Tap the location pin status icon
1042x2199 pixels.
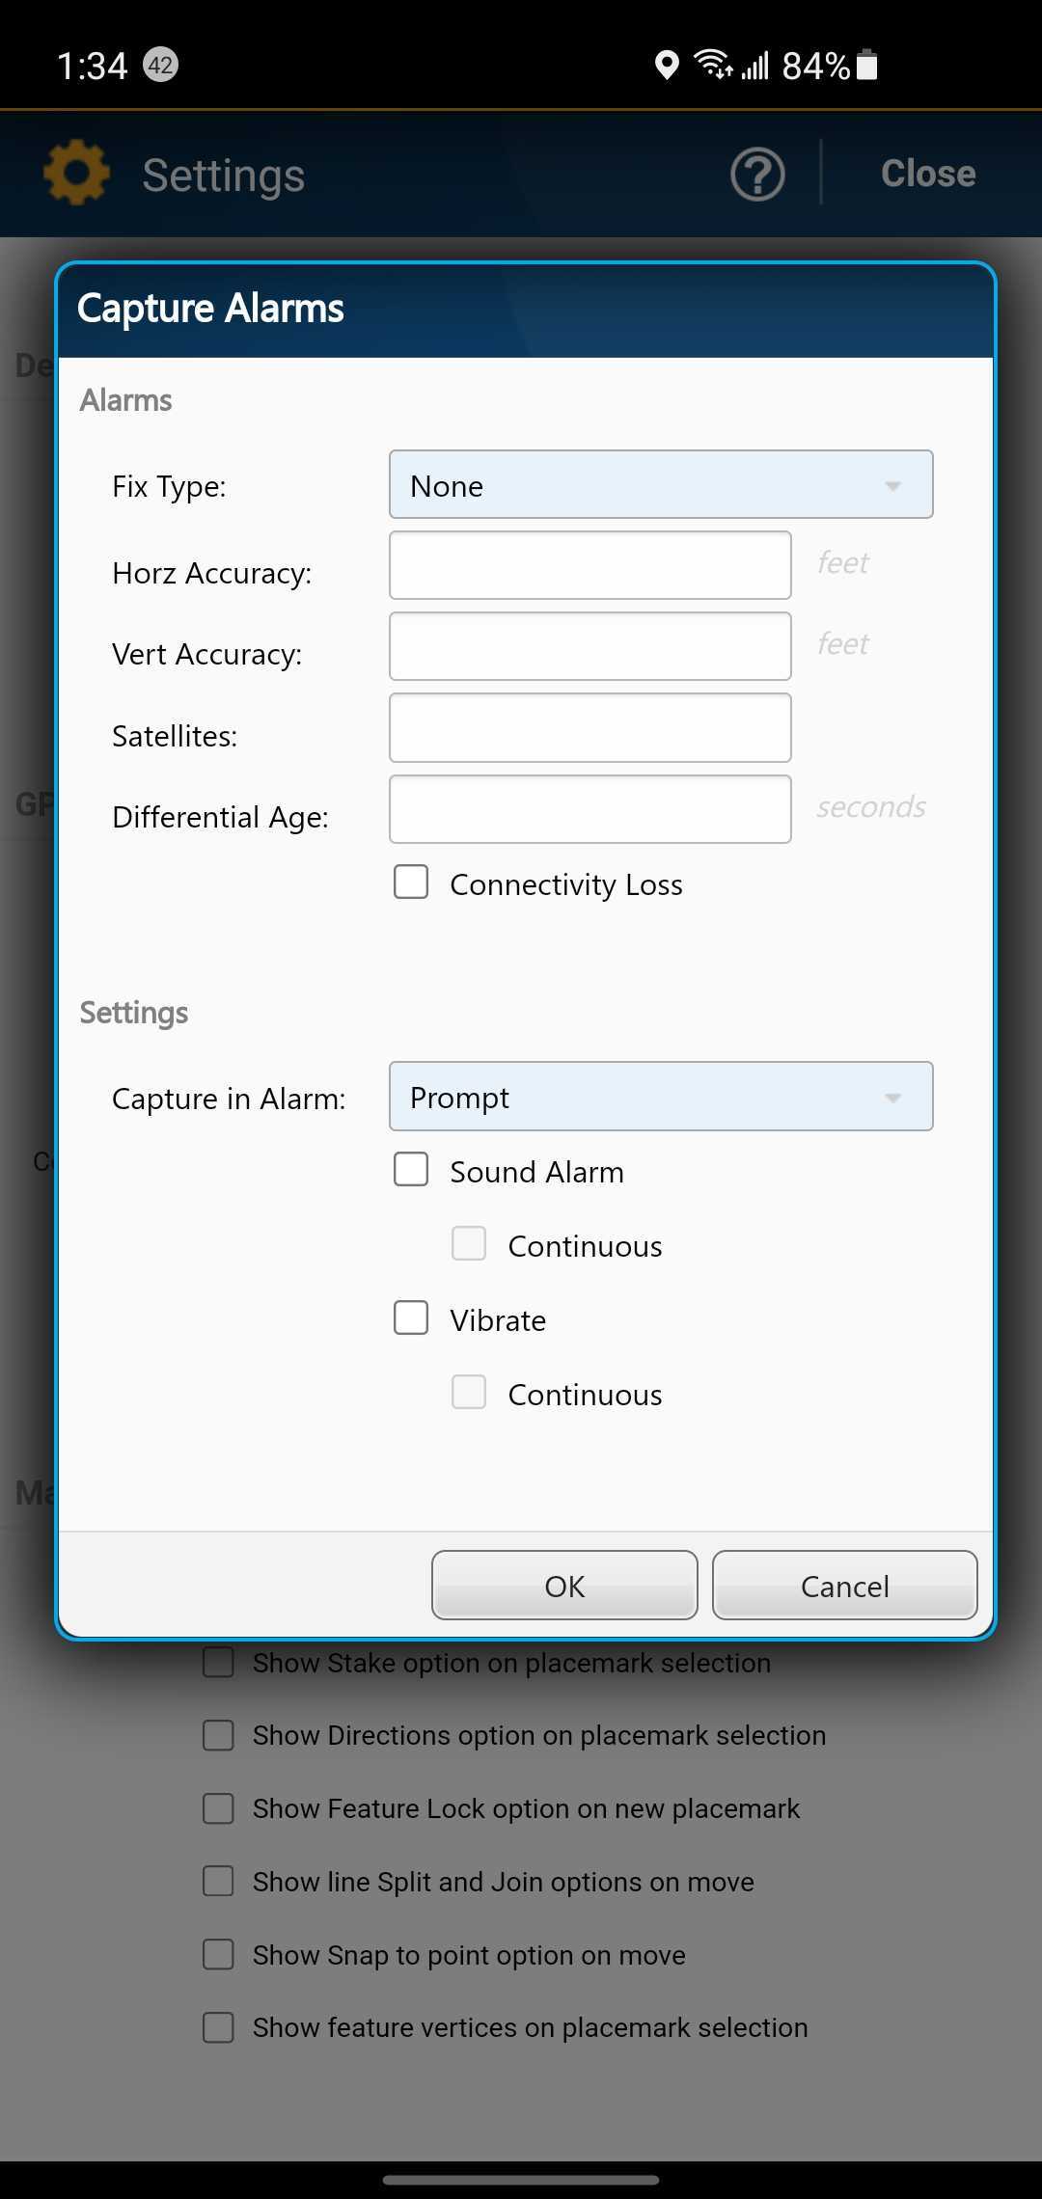[x=666, y=66]
